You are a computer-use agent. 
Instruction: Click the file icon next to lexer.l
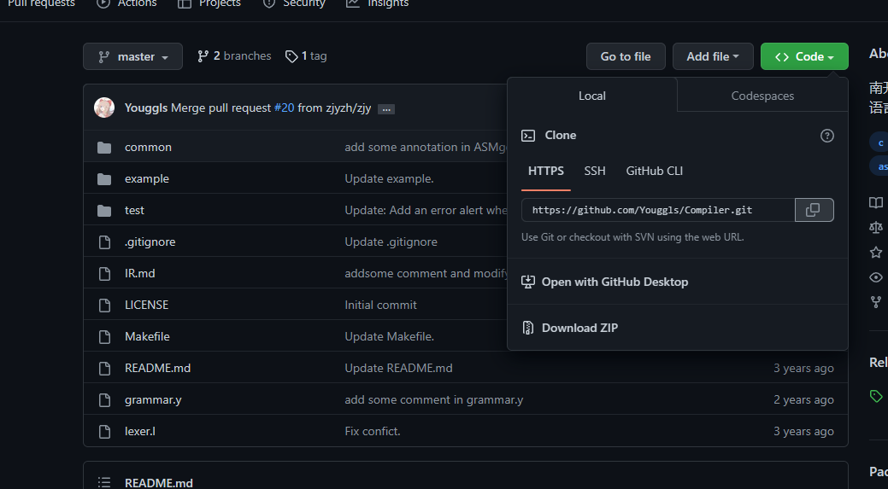click(104, 432)
